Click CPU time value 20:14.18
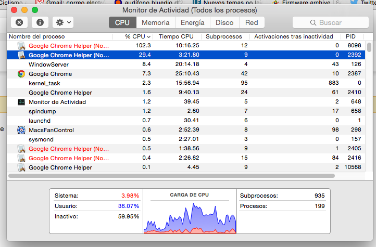 pyautogui.click(x=187, y=64)
